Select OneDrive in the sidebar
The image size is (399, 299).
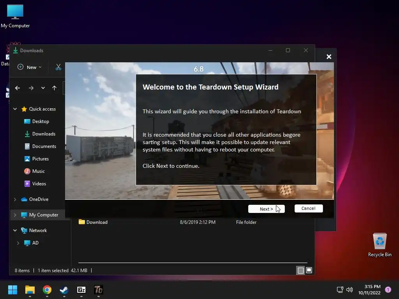click(x=39, y=199)
